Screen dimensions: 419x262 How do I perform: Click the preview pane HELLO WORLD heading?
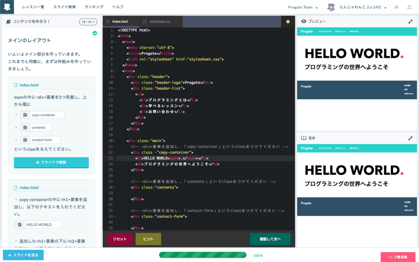tap(354, 54)
